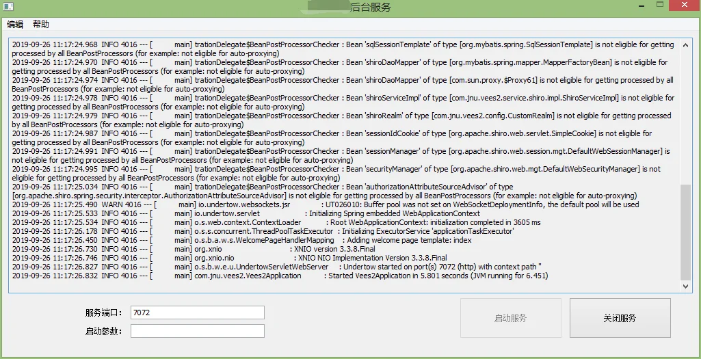Viewport: 701px width, 359px height.
Task: Click the log scrollbar down arrow
Action: (685, 286)
